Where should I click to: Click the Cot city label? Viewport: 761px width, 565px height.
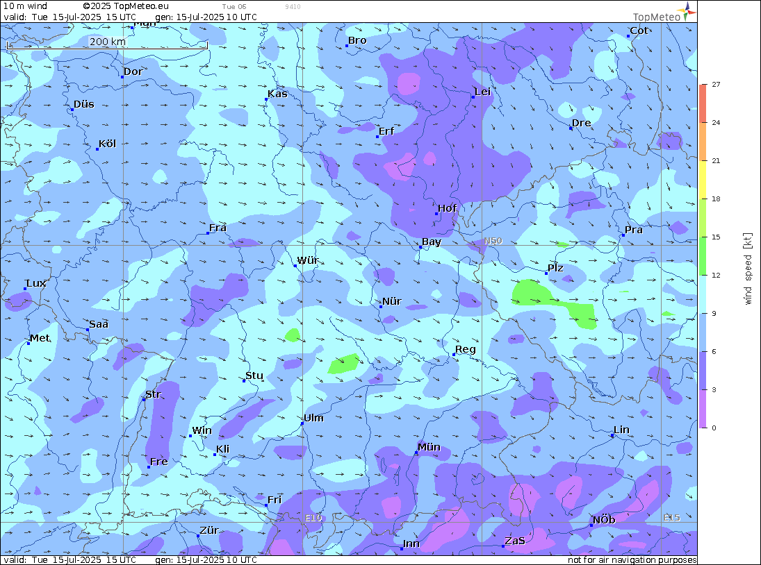[639, 31]
